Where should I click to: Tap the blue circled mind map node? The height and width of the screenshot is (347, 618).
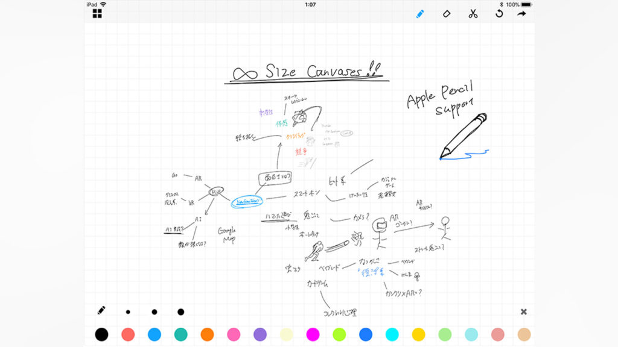coord(247,201)
